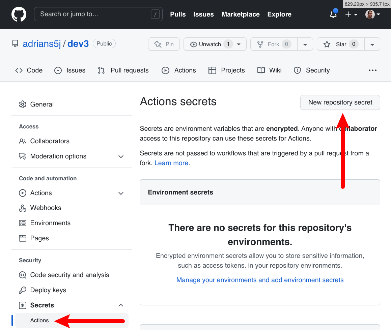Open the Unwatch dropdown caret

tap(239, 44)
